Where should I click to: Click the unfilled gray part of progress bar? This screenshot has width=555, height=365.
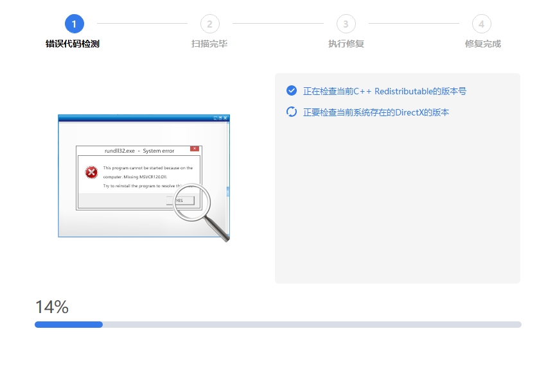click(312, 325)
